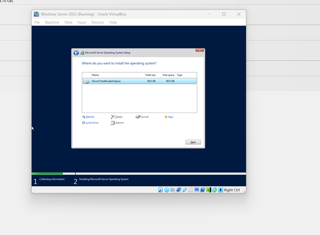Viewport: 320px width, 235px height.
Task: Open the Input menu
Action: point(82,22)
